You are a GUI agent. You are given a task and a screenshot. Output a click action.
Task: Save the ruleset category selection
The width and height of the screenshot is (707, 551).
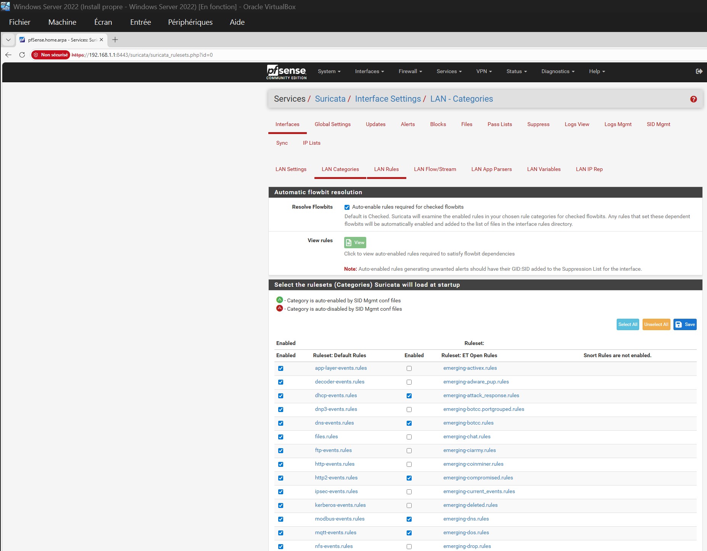tap(685, 324)
